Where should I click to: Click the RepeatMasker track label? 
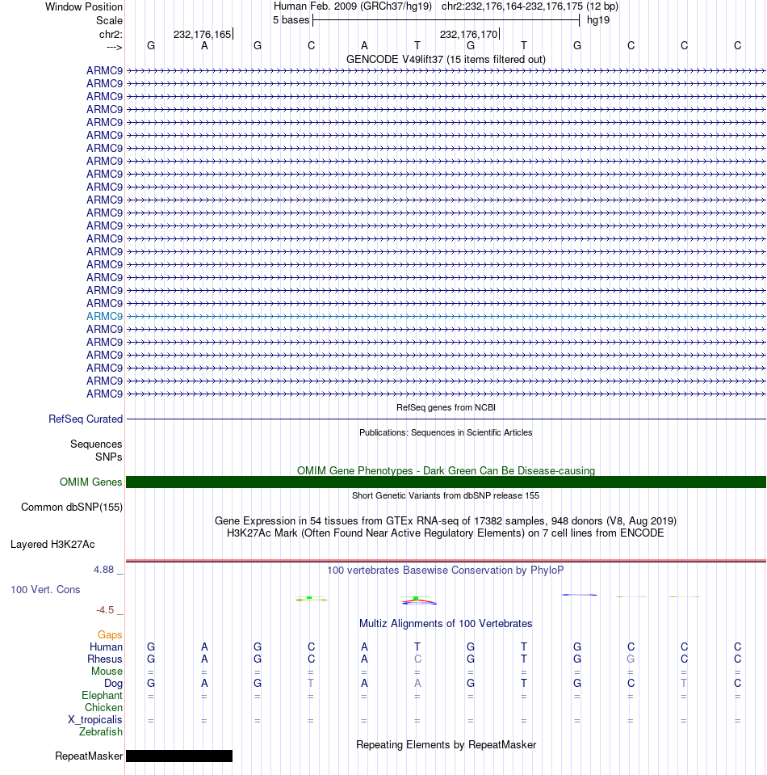[89, 756]
